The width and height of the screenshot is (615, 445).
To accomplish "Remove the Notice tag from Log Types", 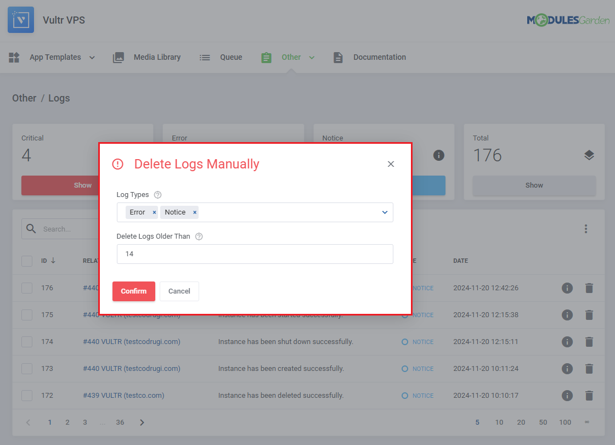I will [195, 212].
